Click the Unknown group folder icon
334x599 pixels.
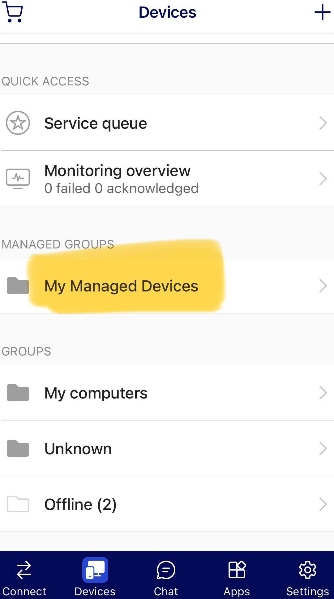pyautogui.click(x=18, y=448)
